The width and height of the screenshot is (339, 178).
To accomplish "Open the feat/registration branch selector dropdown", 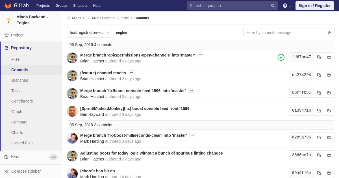I will pyautogui.click(x=89, y=32).
